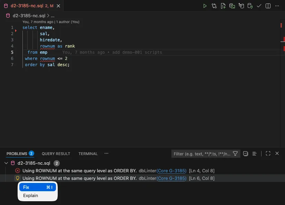
Task: Choose Fix from the context menu
Action: (x=37, y=187)
